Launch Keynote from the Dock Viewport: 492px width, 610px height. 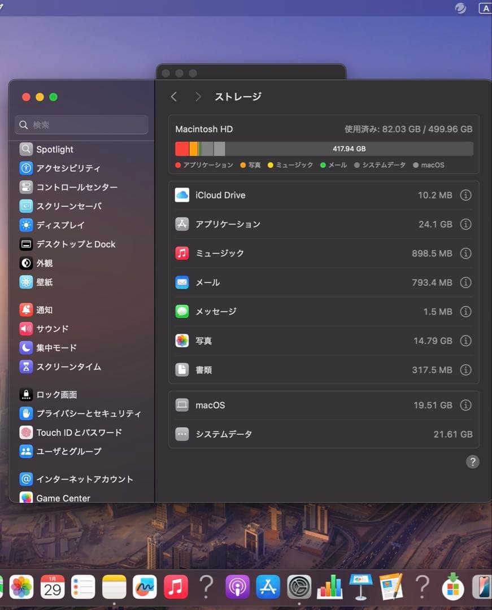pyautogui.click(x=361, y=587)
